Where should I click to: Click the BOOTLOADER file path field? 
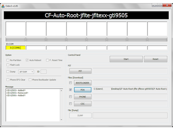(130, 83)
